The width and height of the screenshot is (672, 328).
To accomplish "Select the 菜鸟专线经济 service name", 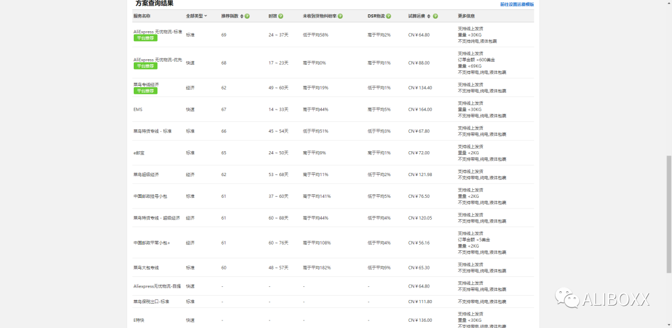I will [x=146, y=85].
